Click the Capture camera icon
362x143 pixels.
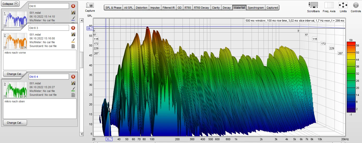click(90, 5)
